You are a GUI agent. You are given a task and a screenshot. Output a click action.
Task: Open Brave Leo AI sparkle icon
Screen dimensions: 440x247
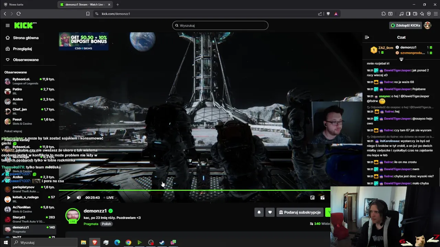pos(422,14)
